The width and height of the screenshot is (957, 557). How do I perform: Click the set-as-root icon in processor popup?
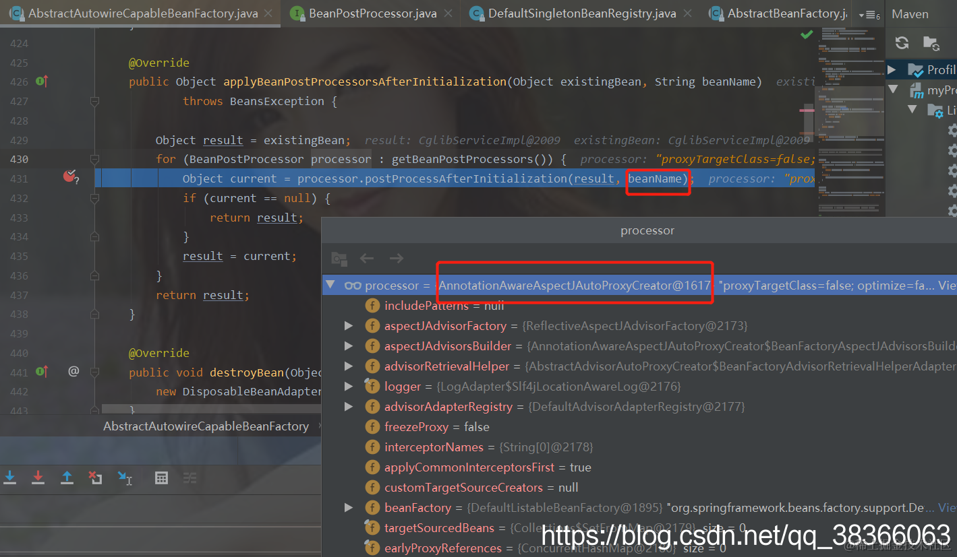coord(339,259)
